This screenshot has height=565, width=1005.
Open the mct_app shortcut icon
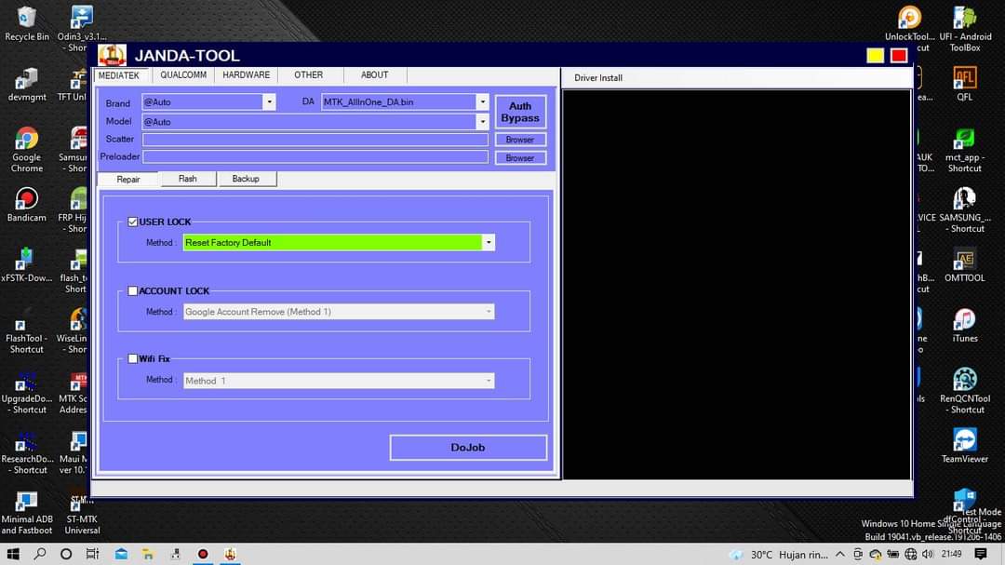965,150
